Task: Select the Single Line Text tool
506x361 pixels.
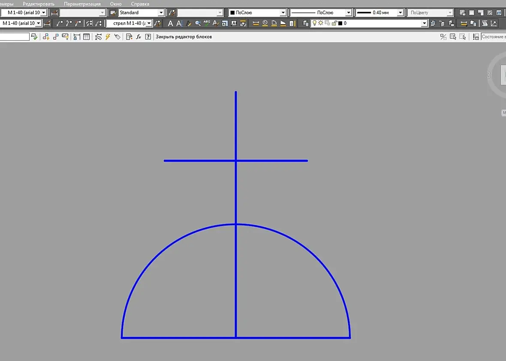Action: pos(179,23)
